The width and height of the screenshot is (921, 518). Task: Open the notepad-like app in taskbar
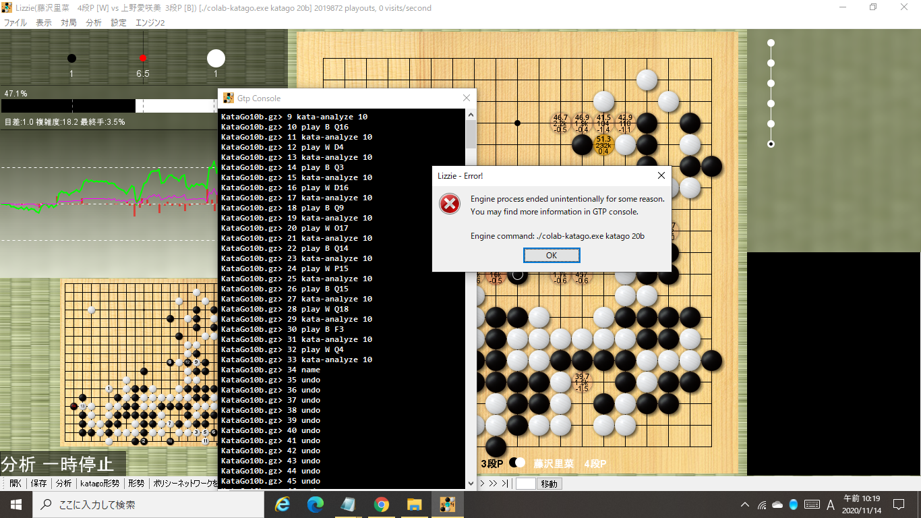point(349,504)
